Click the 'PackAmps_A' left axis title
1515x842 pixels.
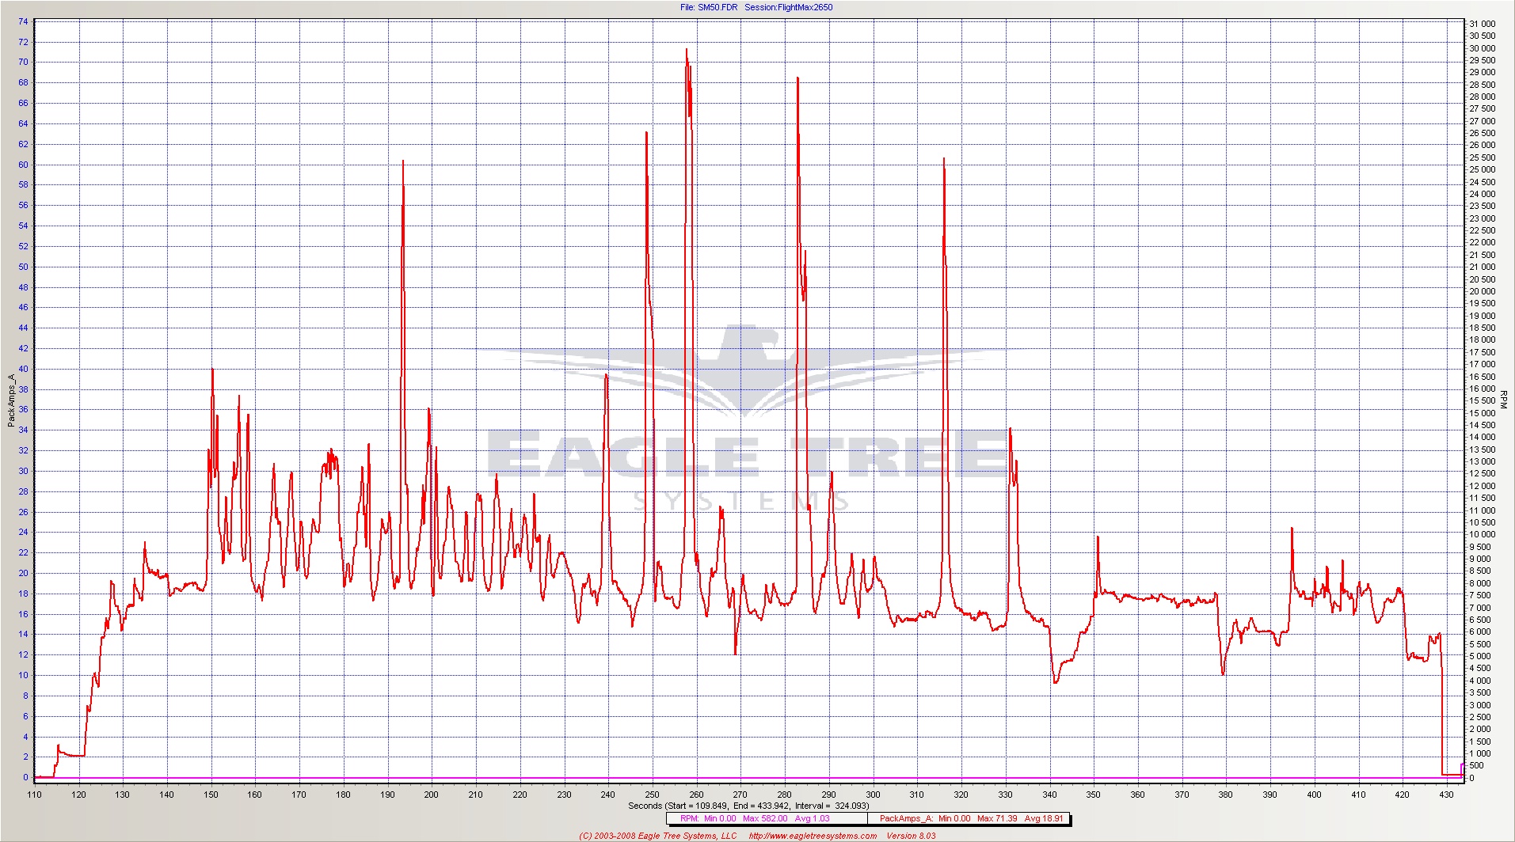11,400
